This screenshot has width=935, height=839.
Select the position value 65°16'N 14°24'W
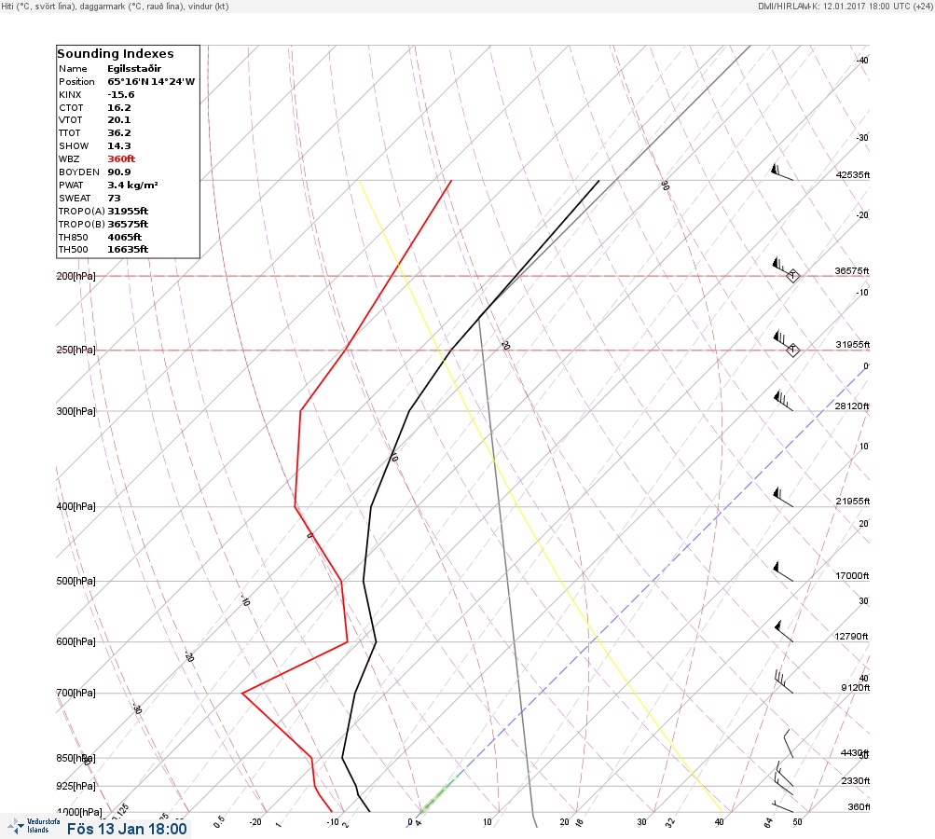[151, 82]
